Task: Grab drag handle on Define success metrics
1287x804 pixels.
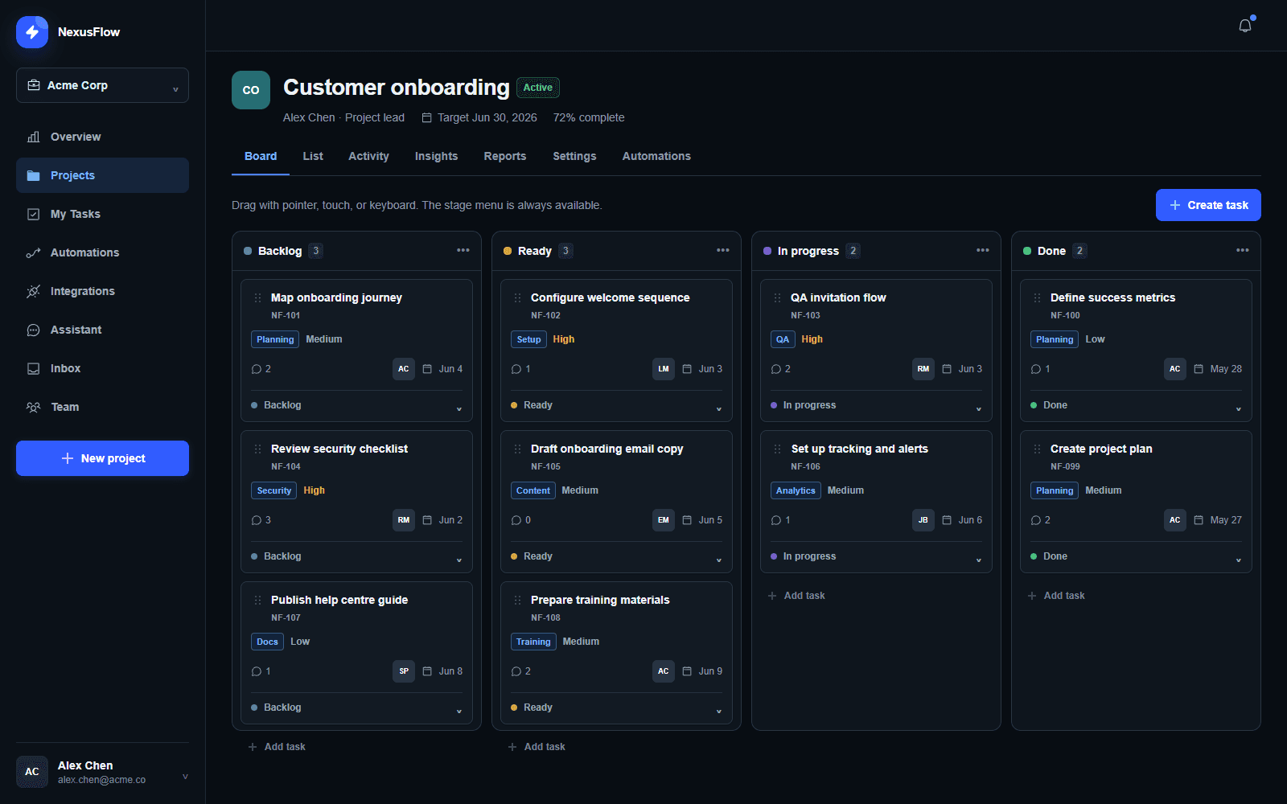Action: click(x=1037, y=297)
